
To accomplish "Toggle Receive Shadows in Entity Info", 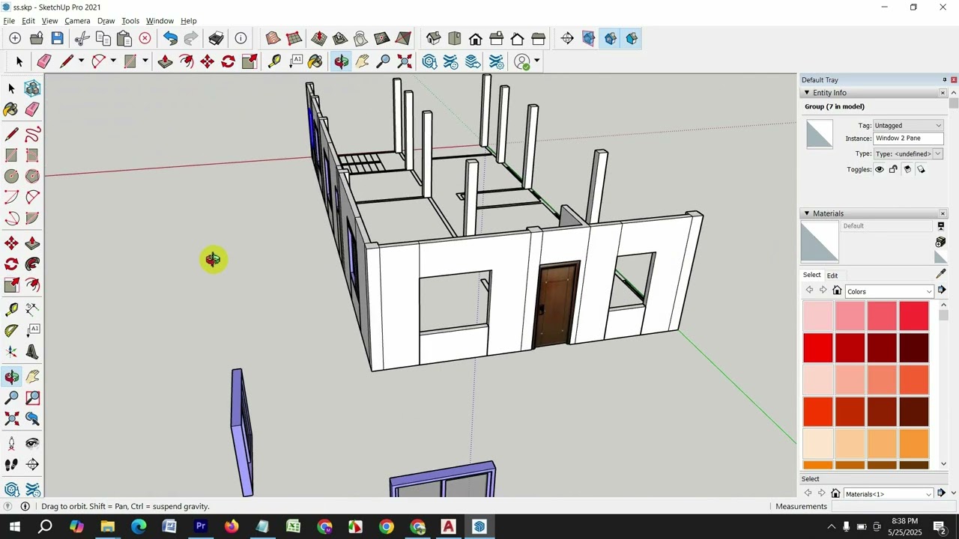I will pyautogui.click(x=907, y=169).
